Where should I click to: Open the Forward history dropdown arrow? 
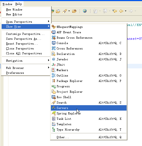click(x=136, y=11)
